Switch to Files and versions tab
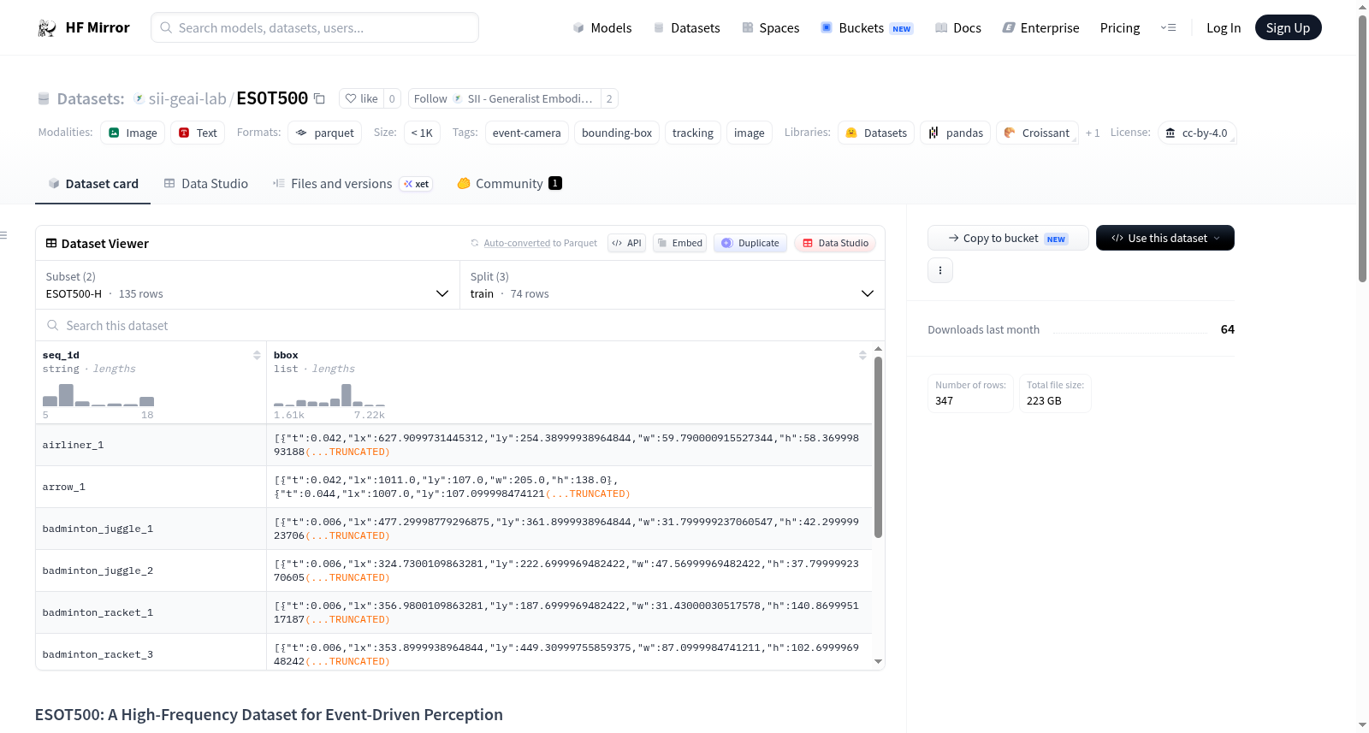The width and height of the screenshot is (1369, 733). 353,184
